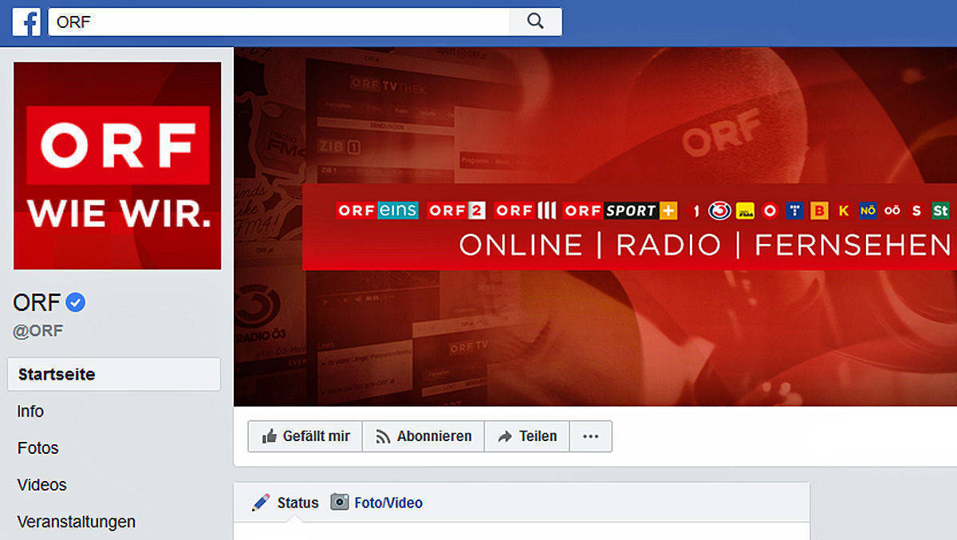This screenshot has height=540, width=957.
Task: Click the ORF page name
Action: coord(37,303)
